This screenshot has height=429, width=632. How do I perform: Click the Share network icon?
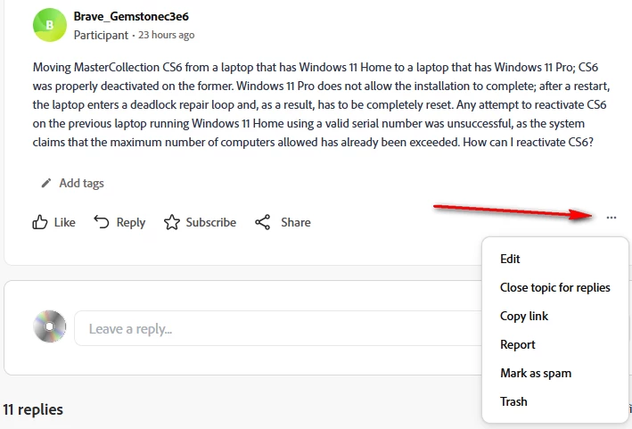pyautogui.click(x=262, y=222)
